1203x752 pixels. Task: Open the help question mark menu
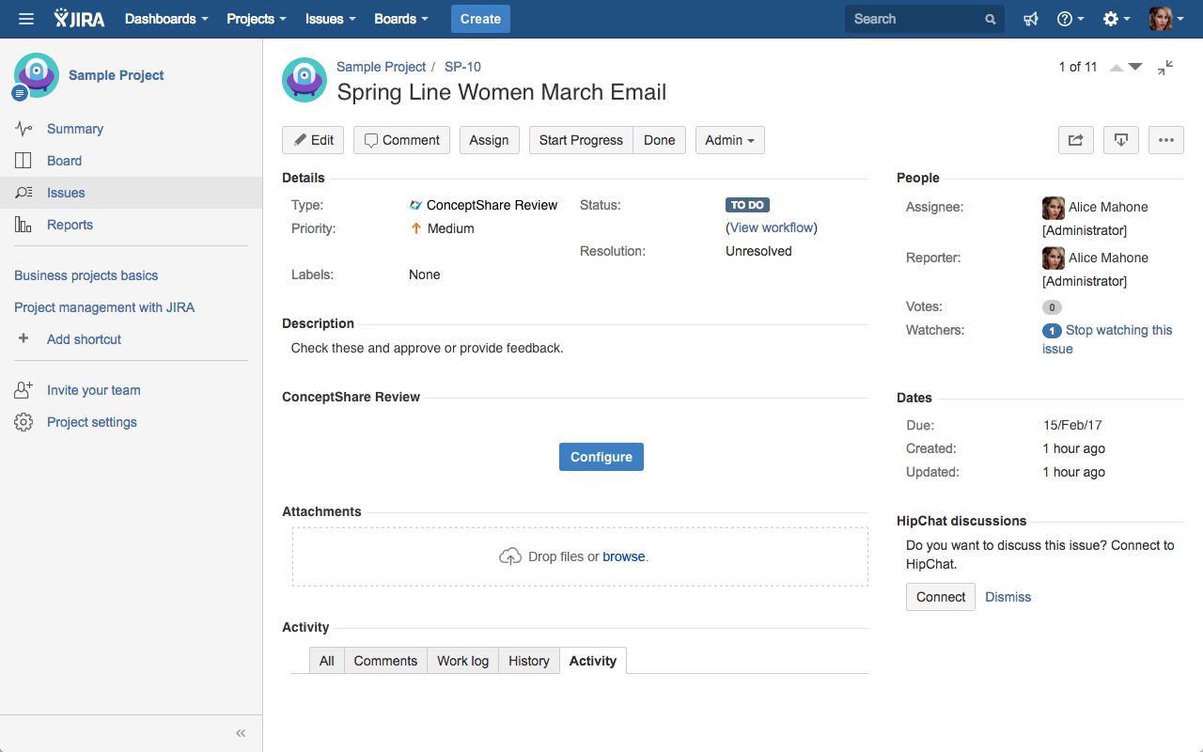click(x=1070, y=19)
